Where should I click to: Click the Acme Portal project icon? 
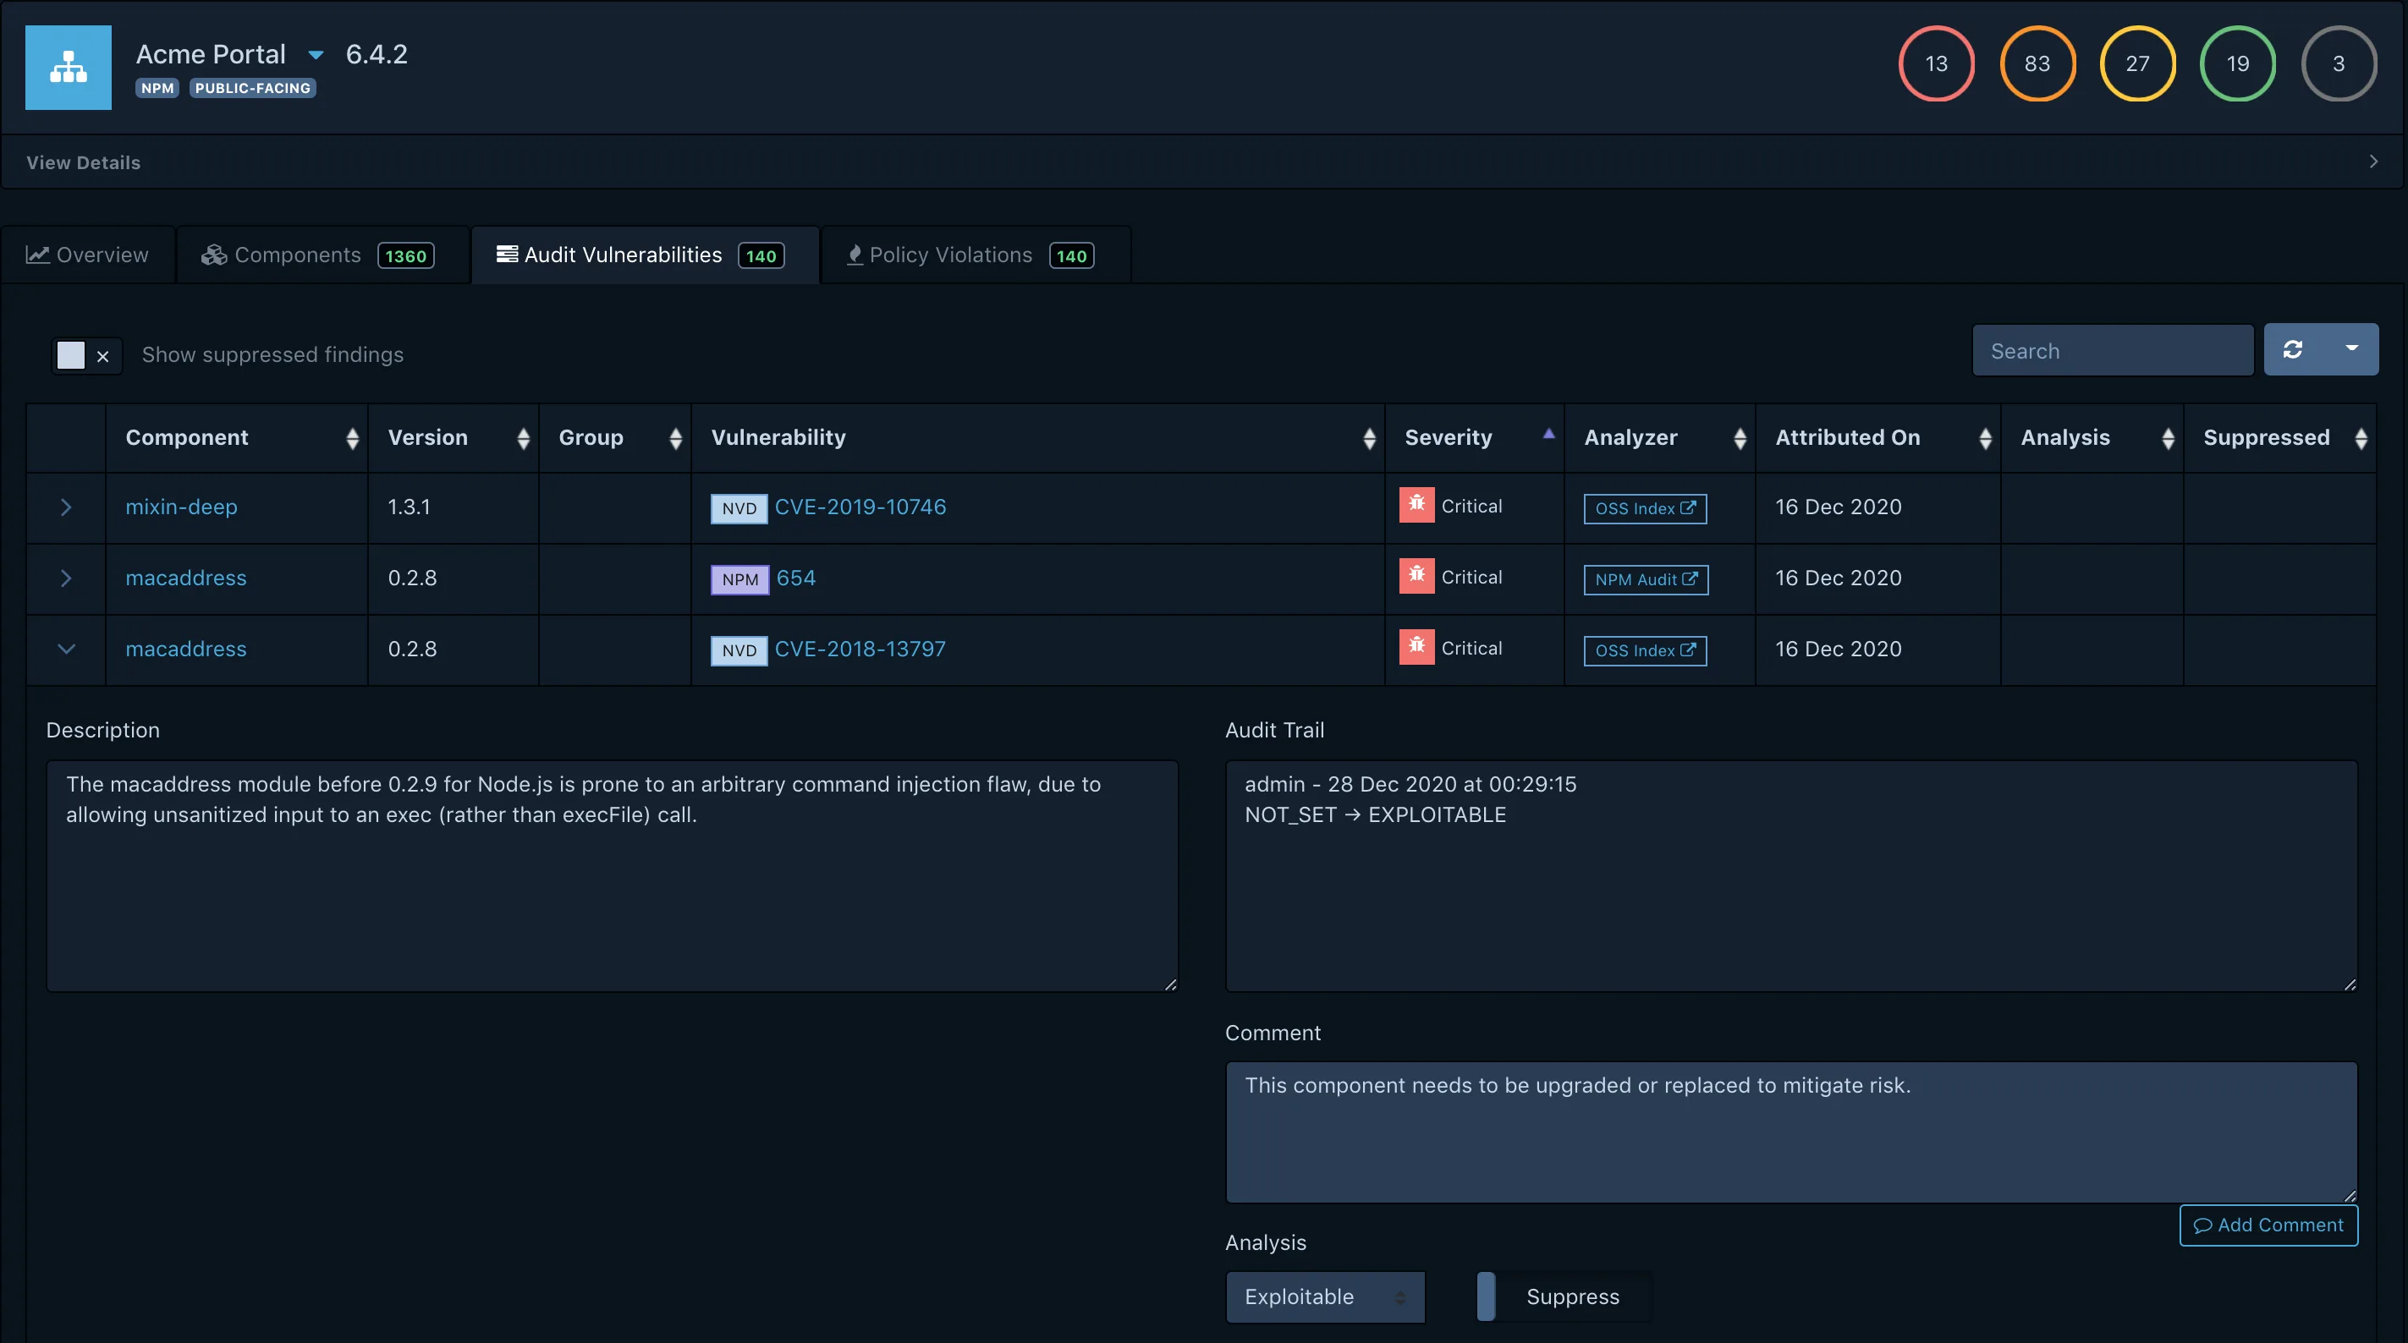point(68,68)
